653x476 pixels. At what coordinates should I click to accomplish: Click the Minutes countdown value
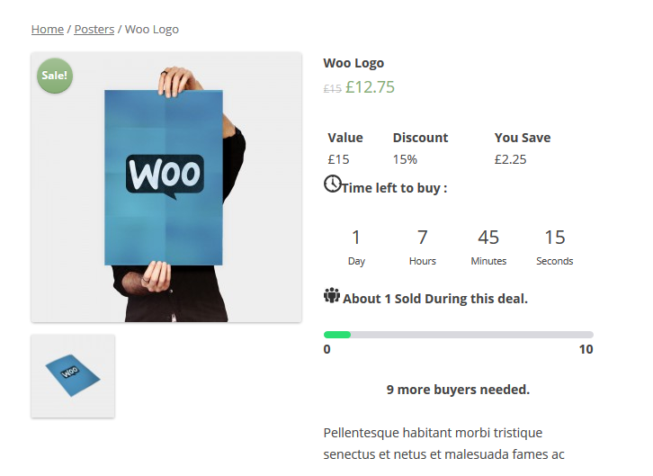click(488, 238)
